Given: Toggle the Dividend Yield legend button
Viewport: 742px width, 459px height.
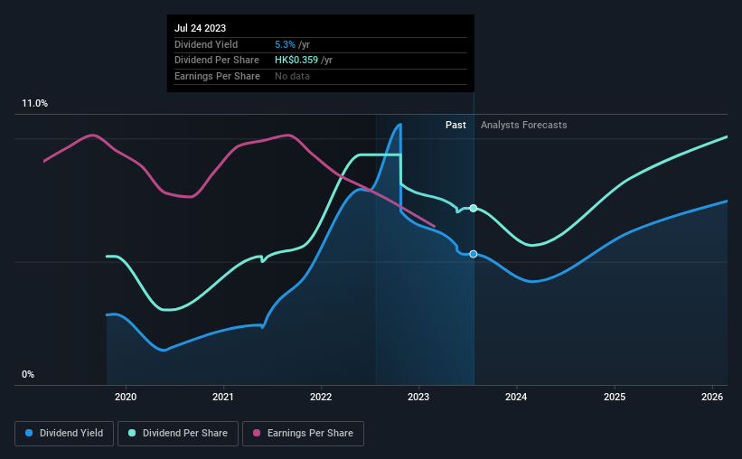Looking at the screenshot, I should pos(64,434).
